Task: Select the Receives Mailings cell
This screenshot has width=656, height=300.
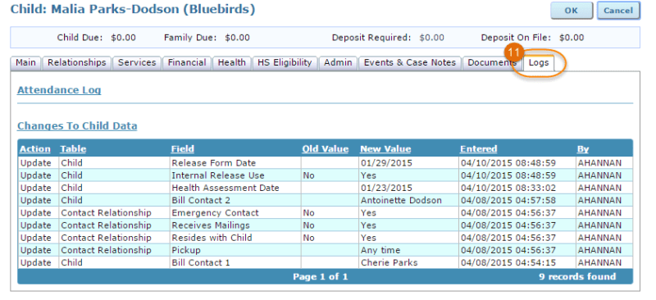Action: (235, 225)
